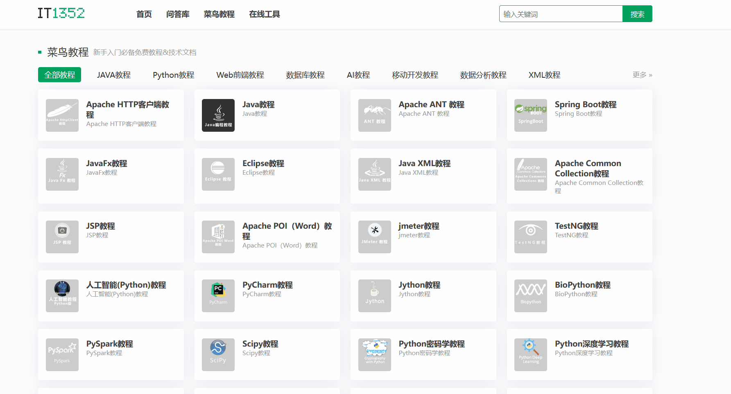
Task: Switch to the 数据分析教程 tab
Action: [x=483, y=75]
